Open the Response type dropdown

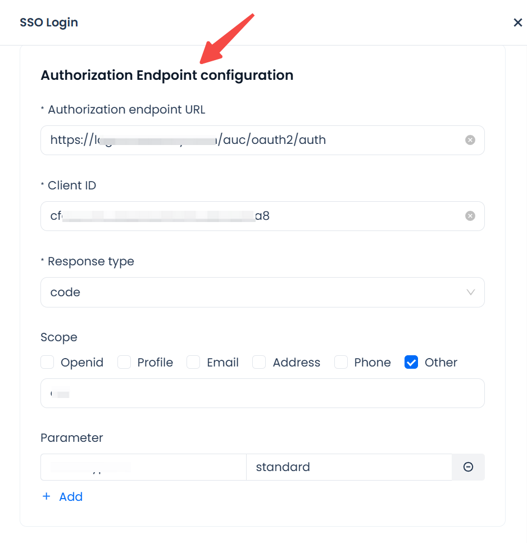262,292
